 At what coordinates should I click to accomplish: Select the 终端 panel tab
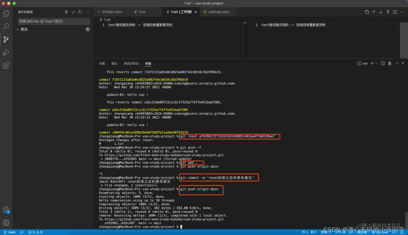148,64
